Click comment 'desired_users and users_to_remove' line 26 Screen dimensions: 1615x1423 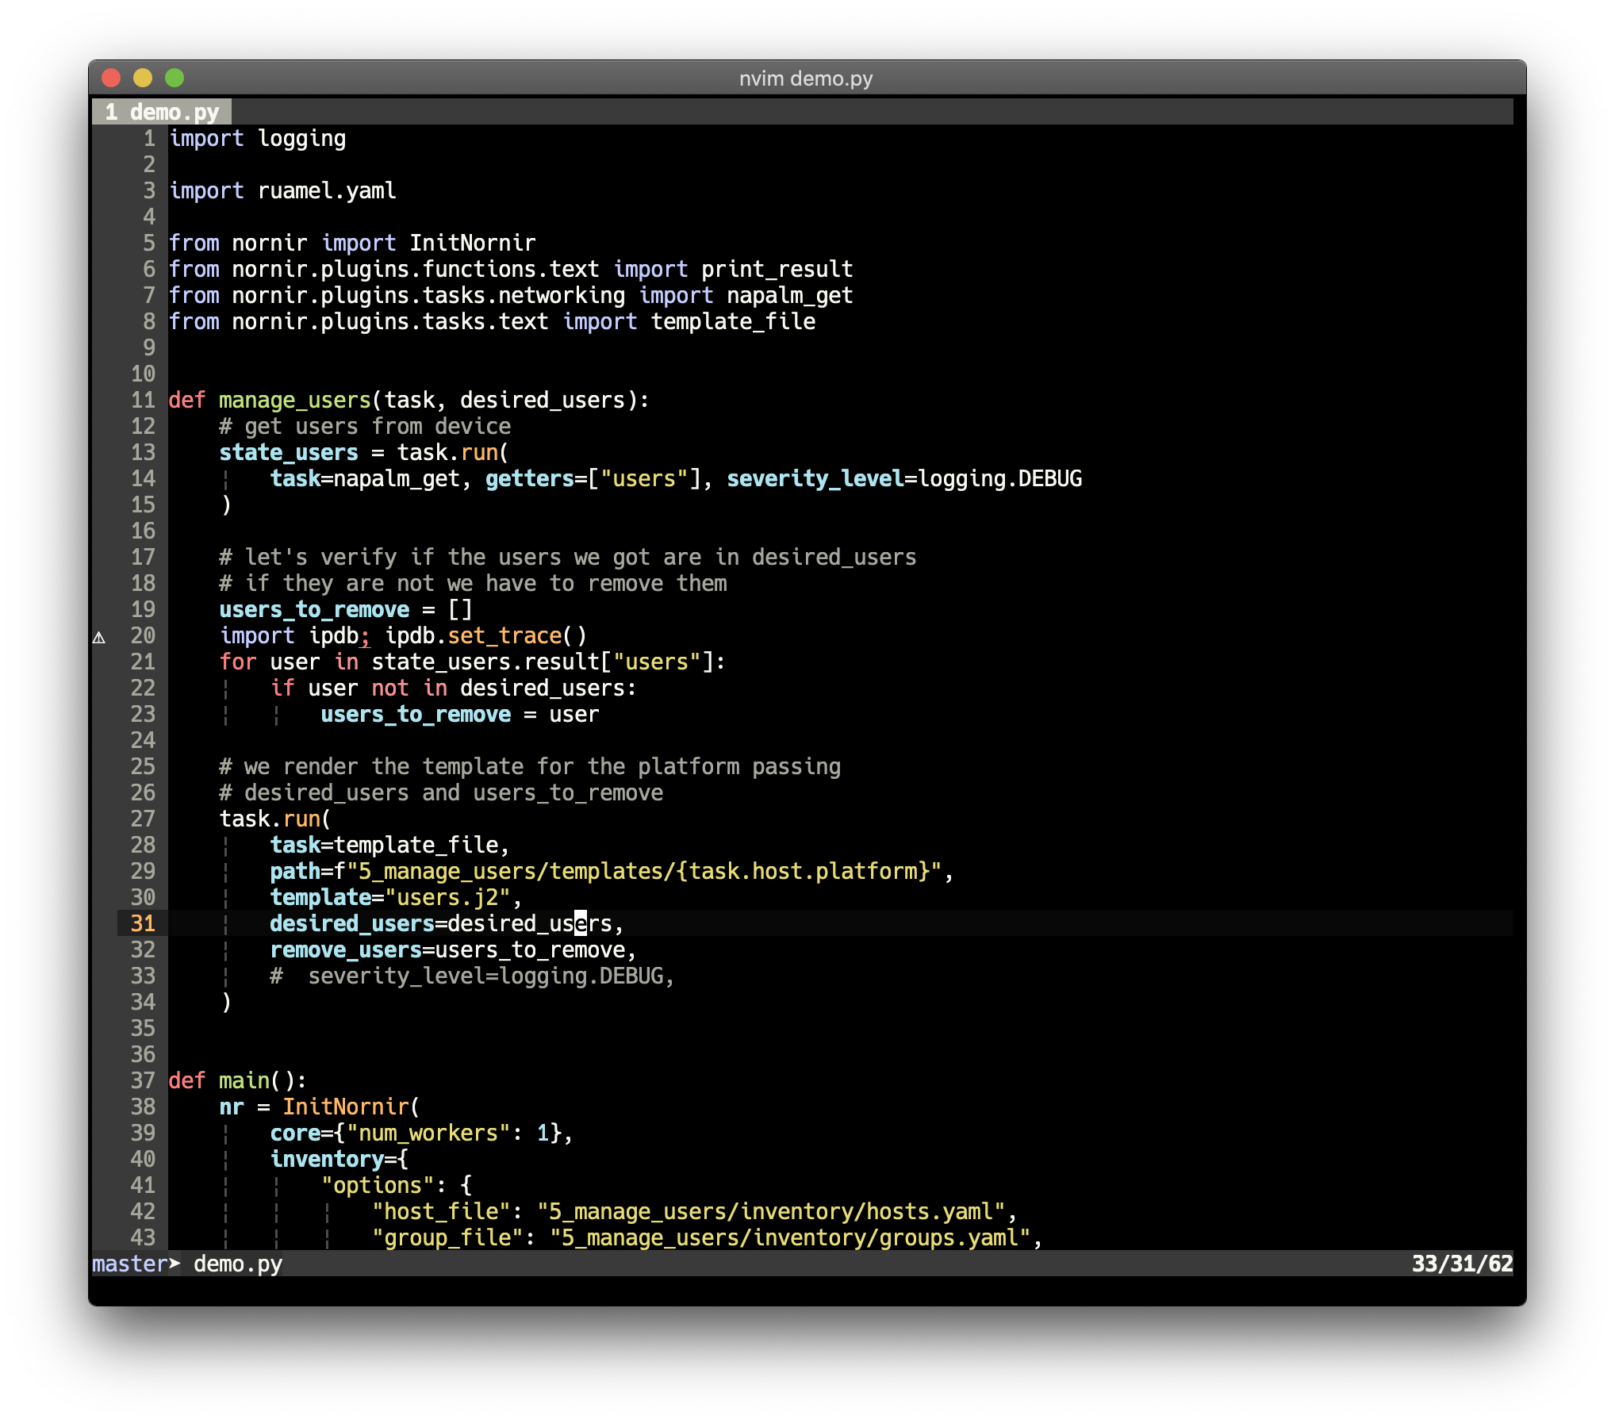441,793
